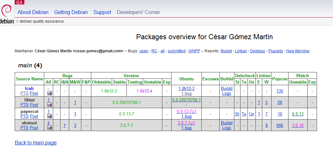Open the WNPP link

pos(194,51)
